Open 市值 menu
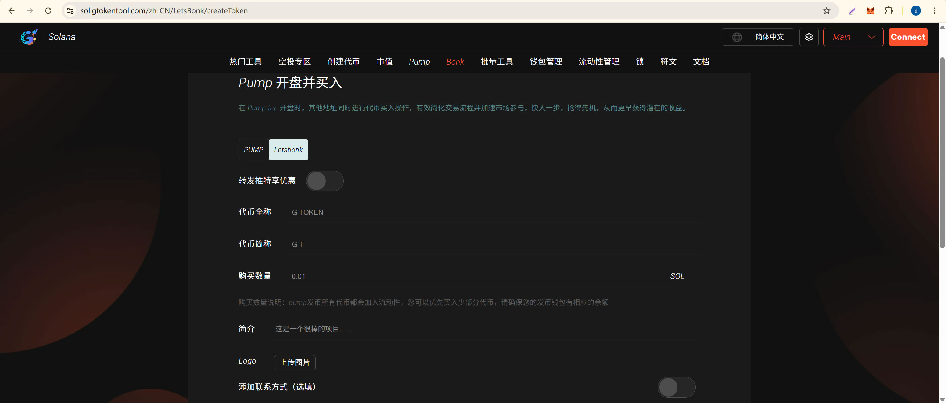This screenshot has height=403, width=946. pos(384,61)
